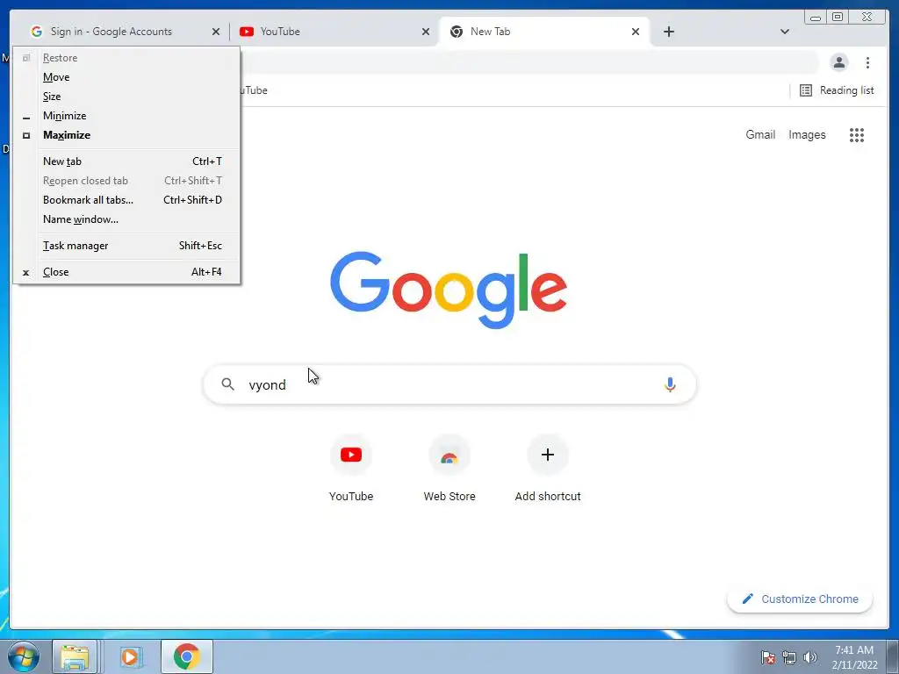Expand the tab search chevron

click(785, 32)
